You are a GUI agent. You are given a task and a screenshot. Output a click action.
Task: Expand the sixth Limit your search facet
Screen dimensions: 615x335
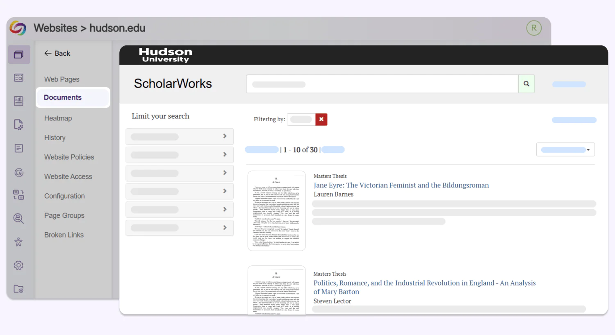(180, 228)
